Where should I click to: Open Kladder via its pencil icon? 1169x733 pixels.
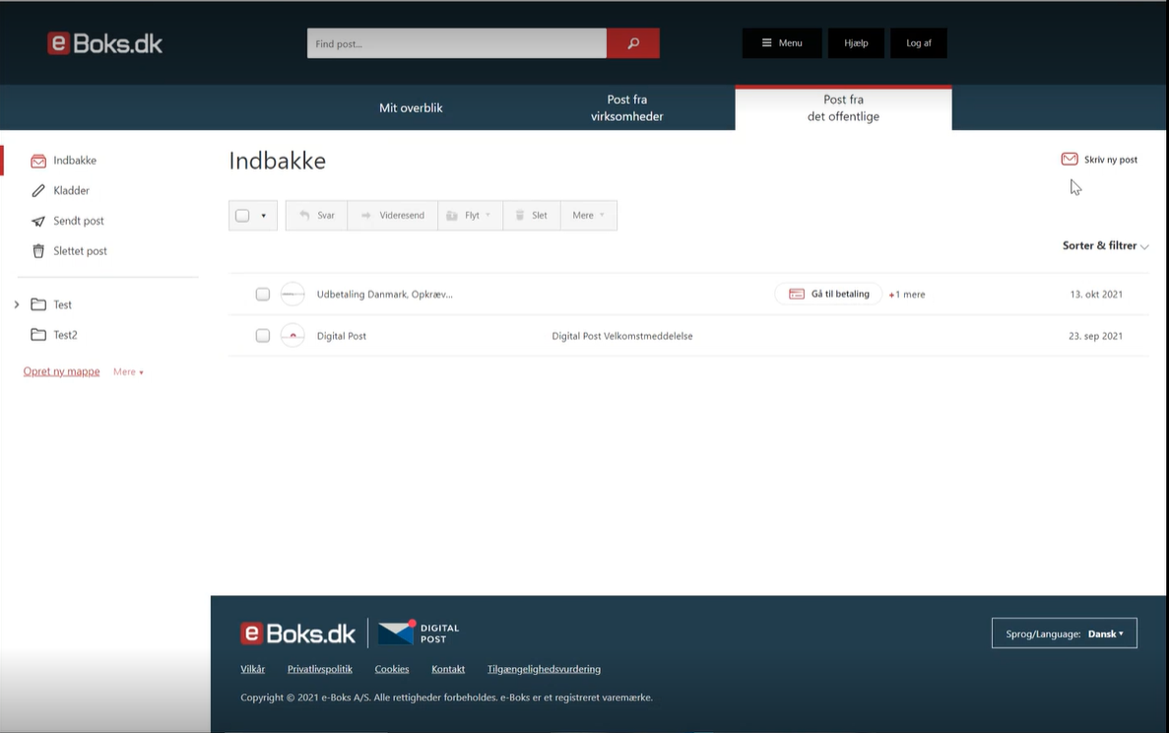38,191
